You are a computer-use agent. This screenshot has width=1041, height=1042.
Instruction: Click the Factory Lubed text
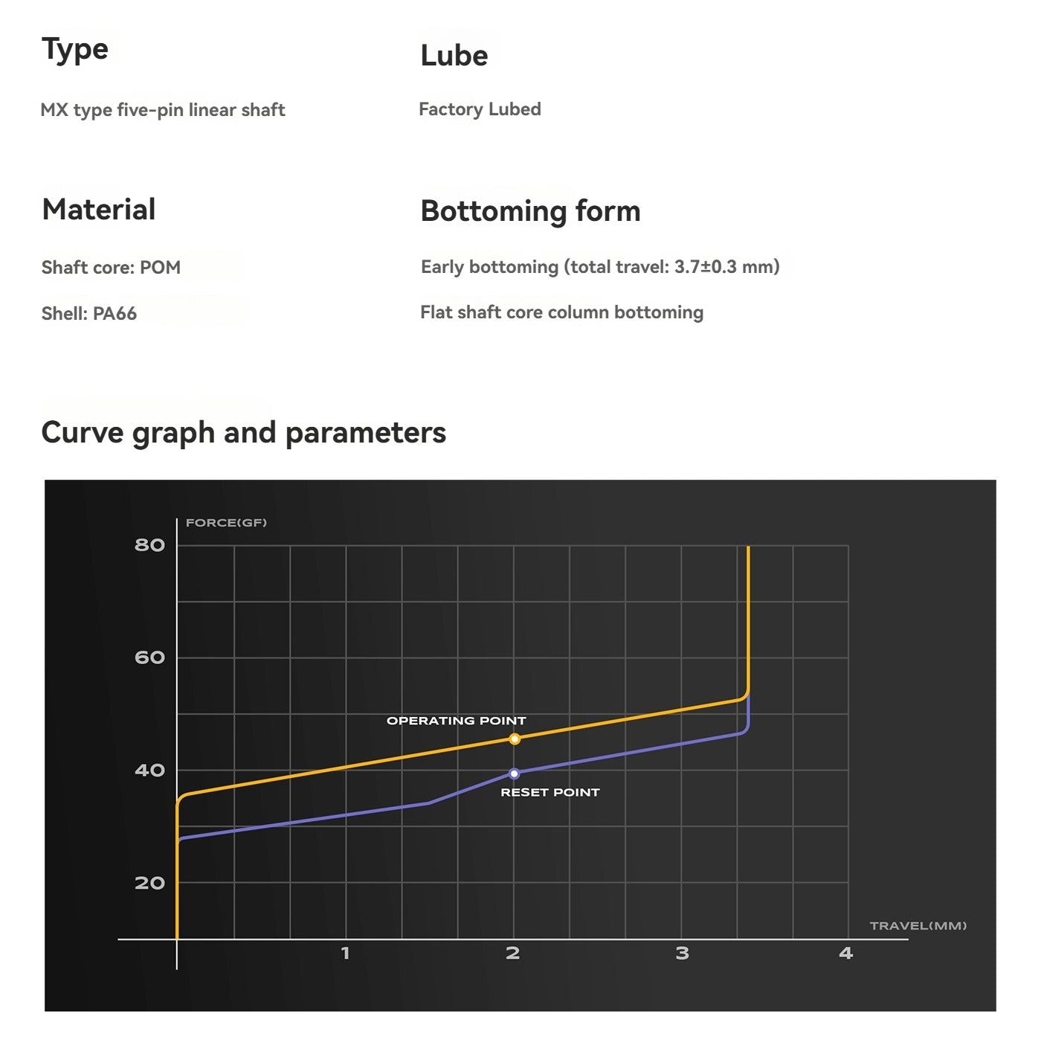[480, 109]
